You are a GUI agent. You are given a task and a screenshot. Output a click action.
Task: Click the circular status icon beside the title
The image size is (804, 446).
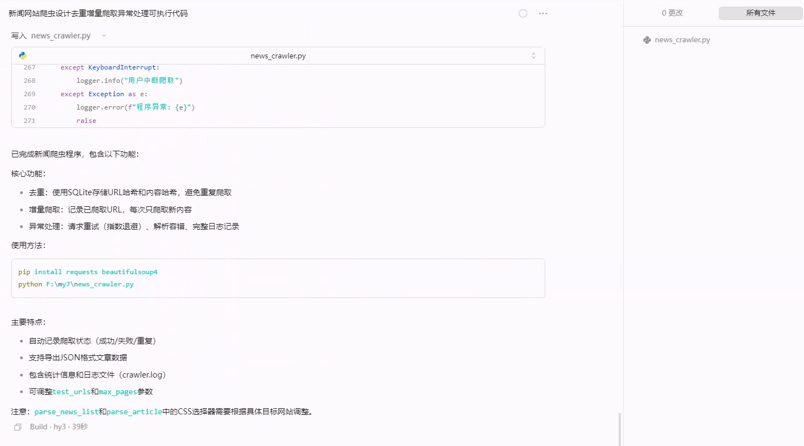pos(523,13)
